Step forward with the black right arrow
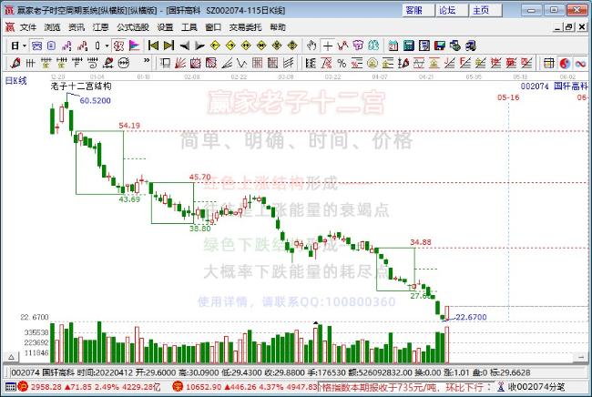Viewport: 592px width, 397px height. click(199, 46)
